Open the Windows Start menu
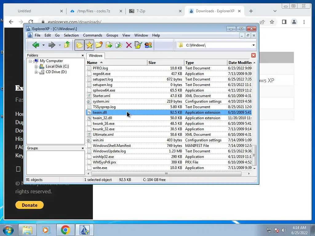The height and width of the screenshot is (236, 315). pos(8,230)
